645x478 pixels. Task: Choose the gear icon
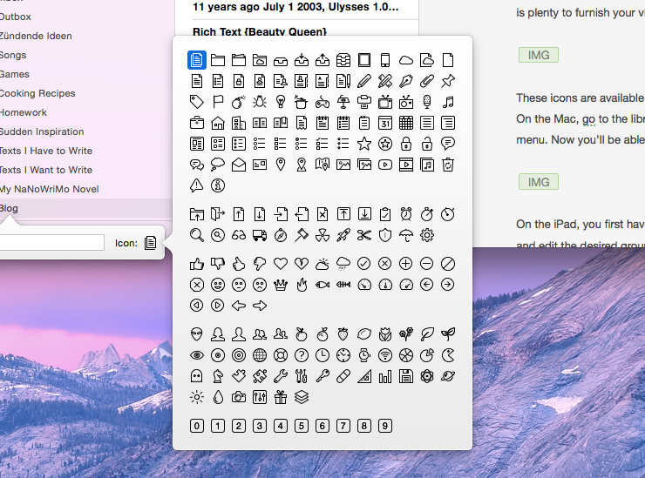(x=427, y=235)
